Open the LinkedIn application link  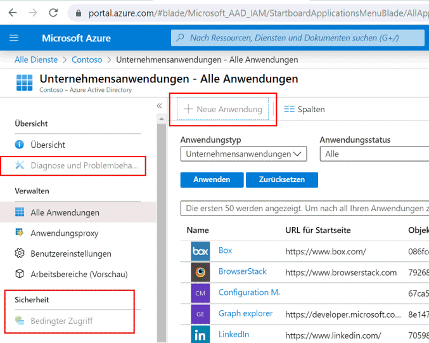pos(234,334)
